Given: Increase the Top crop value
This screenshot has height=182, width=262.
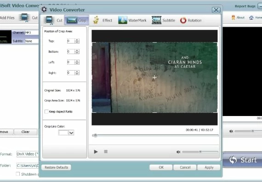Looking at the screenshot, I should click(77, 40).
